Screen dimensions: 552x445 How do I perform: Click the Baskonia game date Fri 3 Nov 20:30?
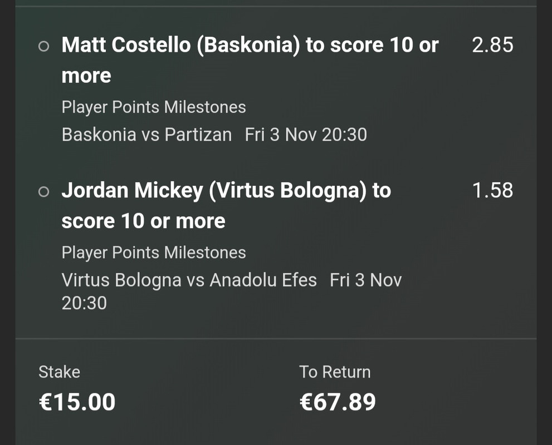click(x=306, y=135)
